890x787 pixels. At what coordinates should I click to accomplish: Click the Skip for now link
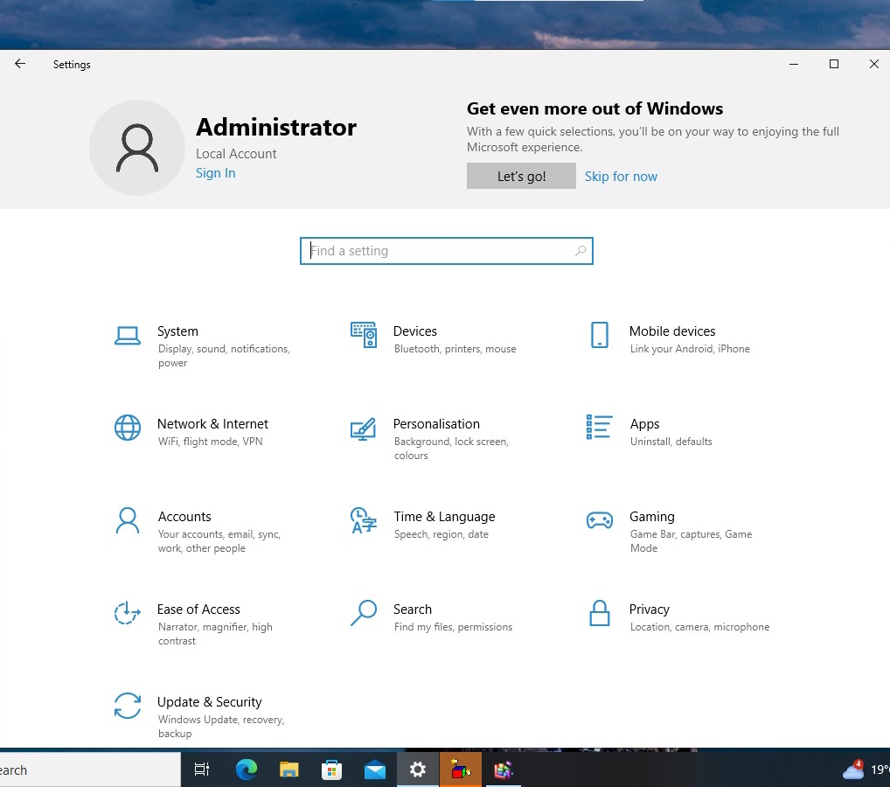[x=621, y=177]
